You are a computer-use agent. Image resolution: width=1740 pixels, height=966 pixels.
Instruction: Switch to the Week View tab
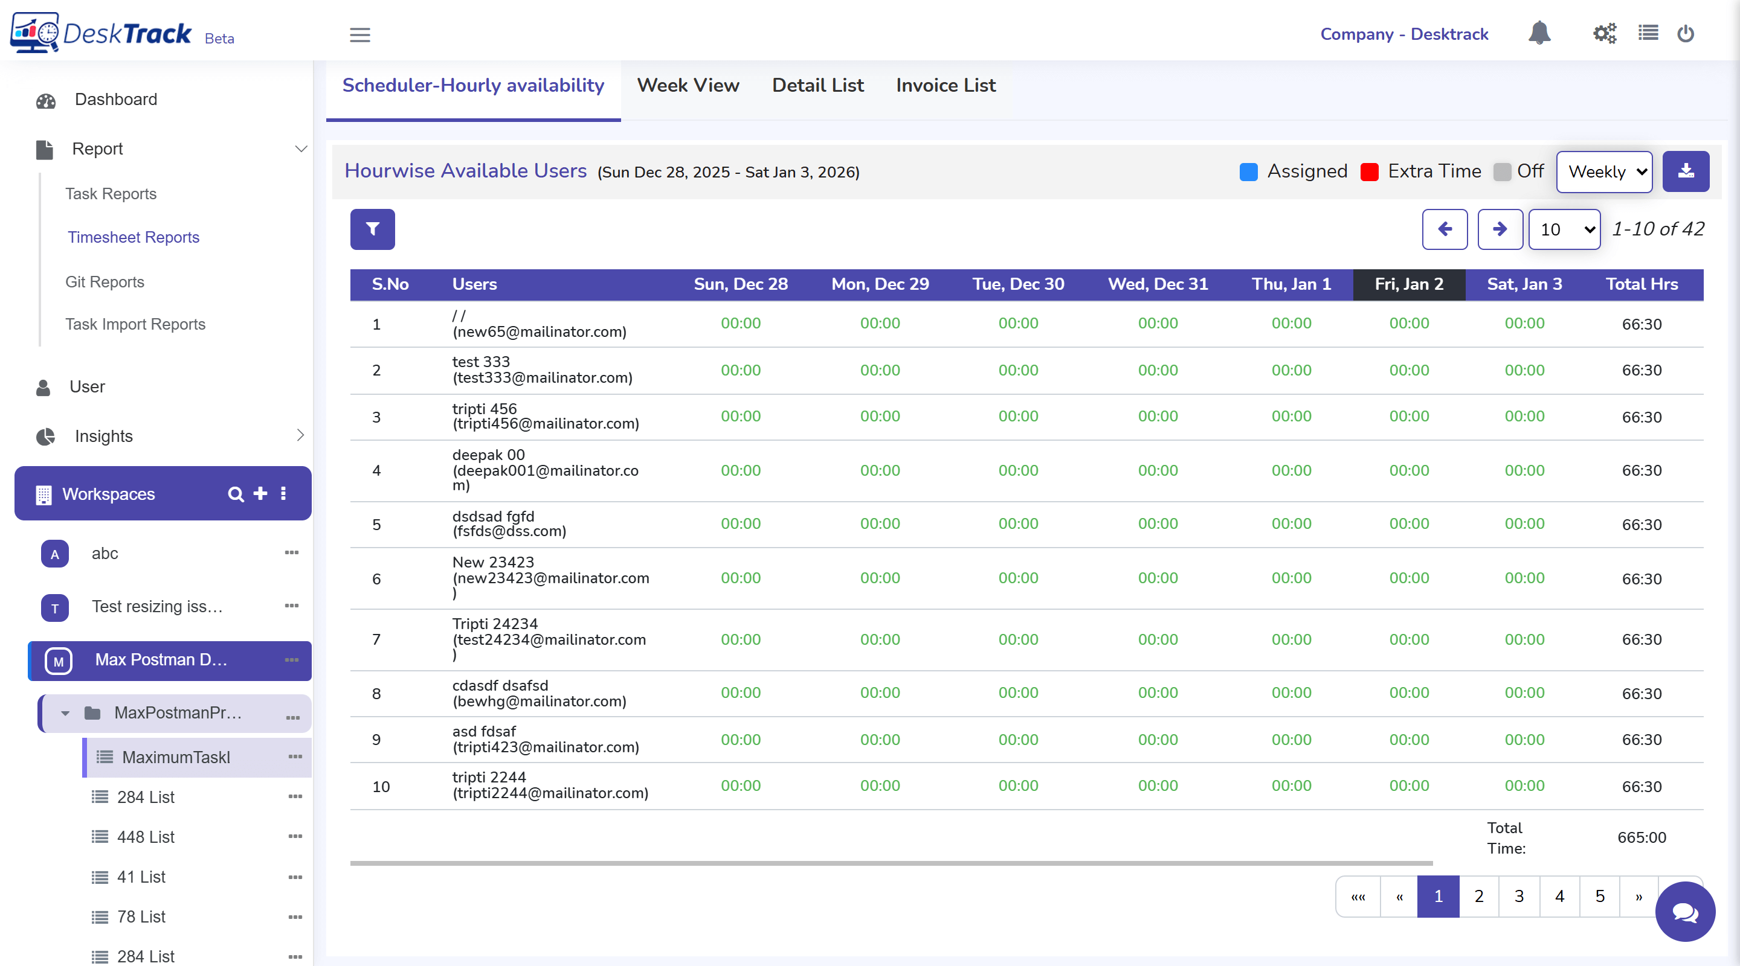point(688,85)
